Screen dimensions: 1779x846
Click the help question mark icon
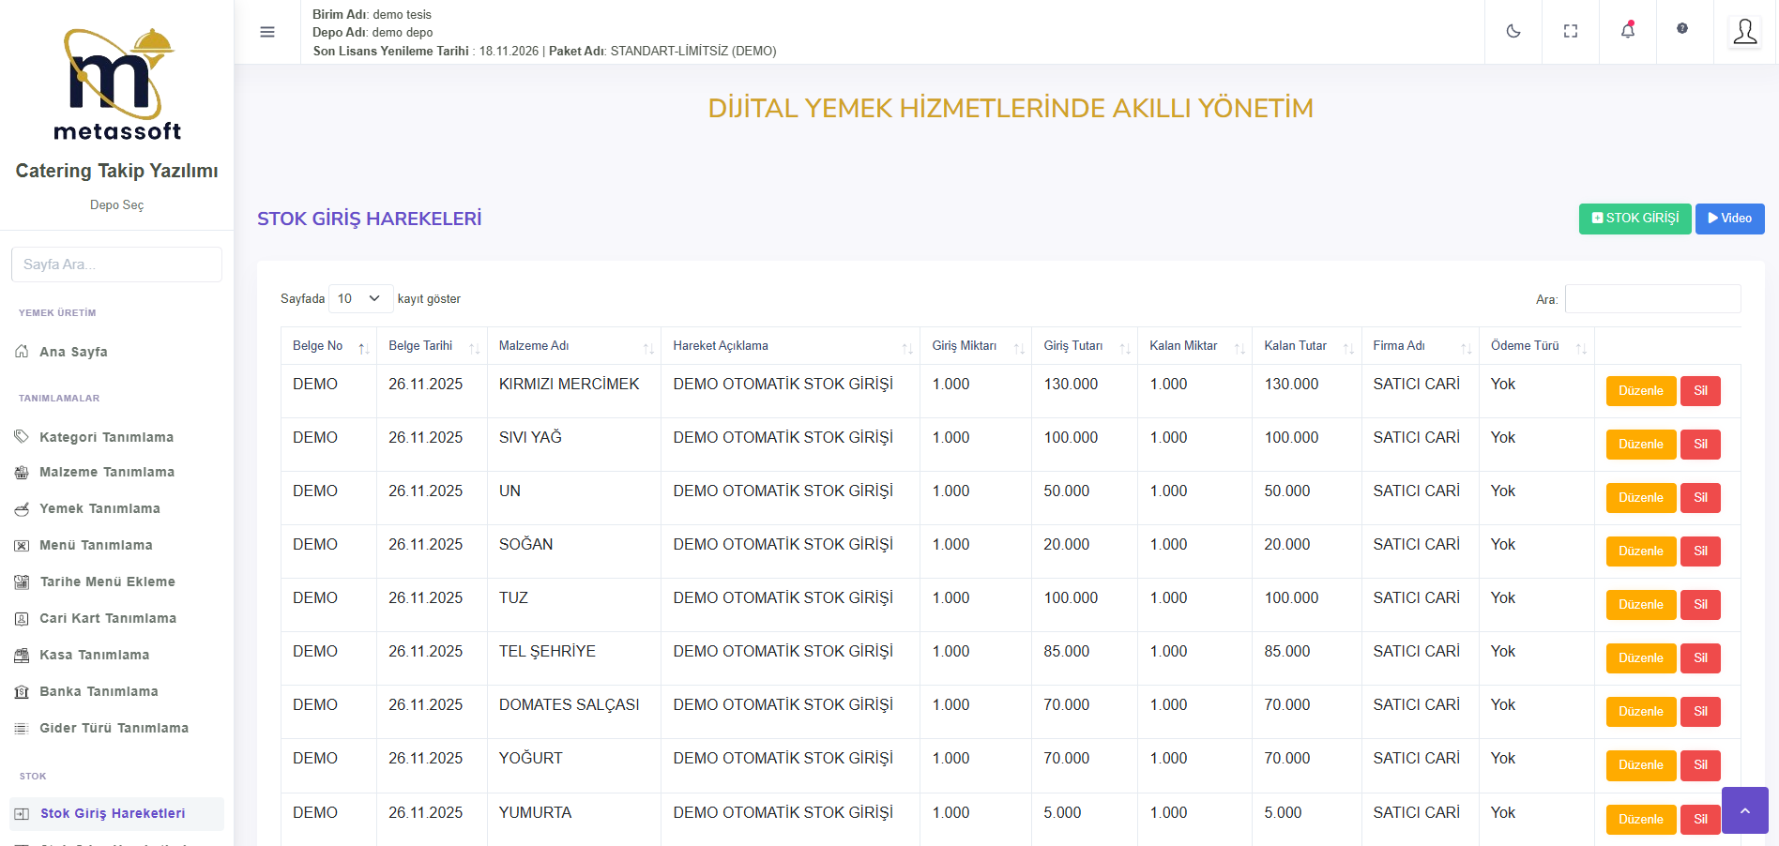point(1682,29)
